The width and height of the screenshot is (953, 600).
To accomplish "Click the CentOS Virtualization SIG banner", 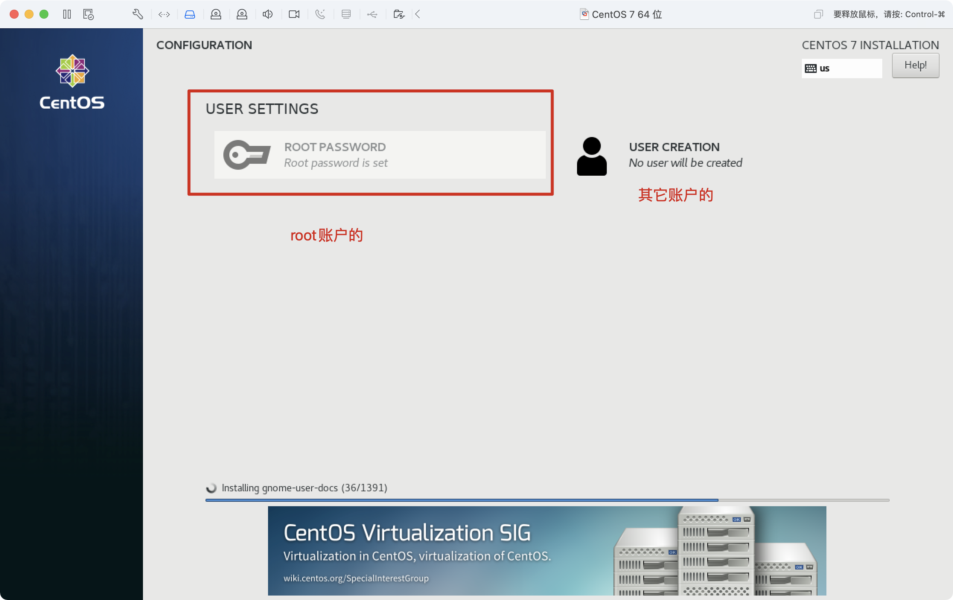I will click(547, 550).
